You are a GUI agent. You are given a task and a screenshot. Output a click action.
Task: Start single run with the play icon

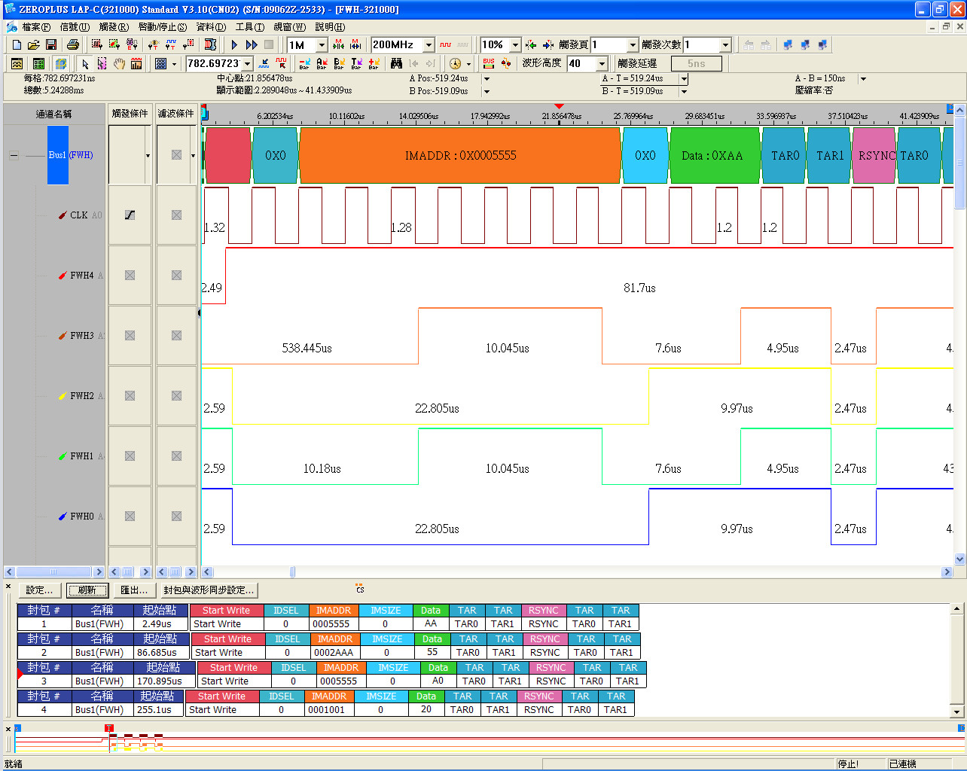click(x=234, y=45)
